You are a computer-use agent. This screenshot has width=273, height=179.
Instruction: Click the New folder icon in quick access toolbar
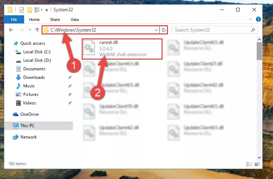pyautogui.click(x=29, y=10)
